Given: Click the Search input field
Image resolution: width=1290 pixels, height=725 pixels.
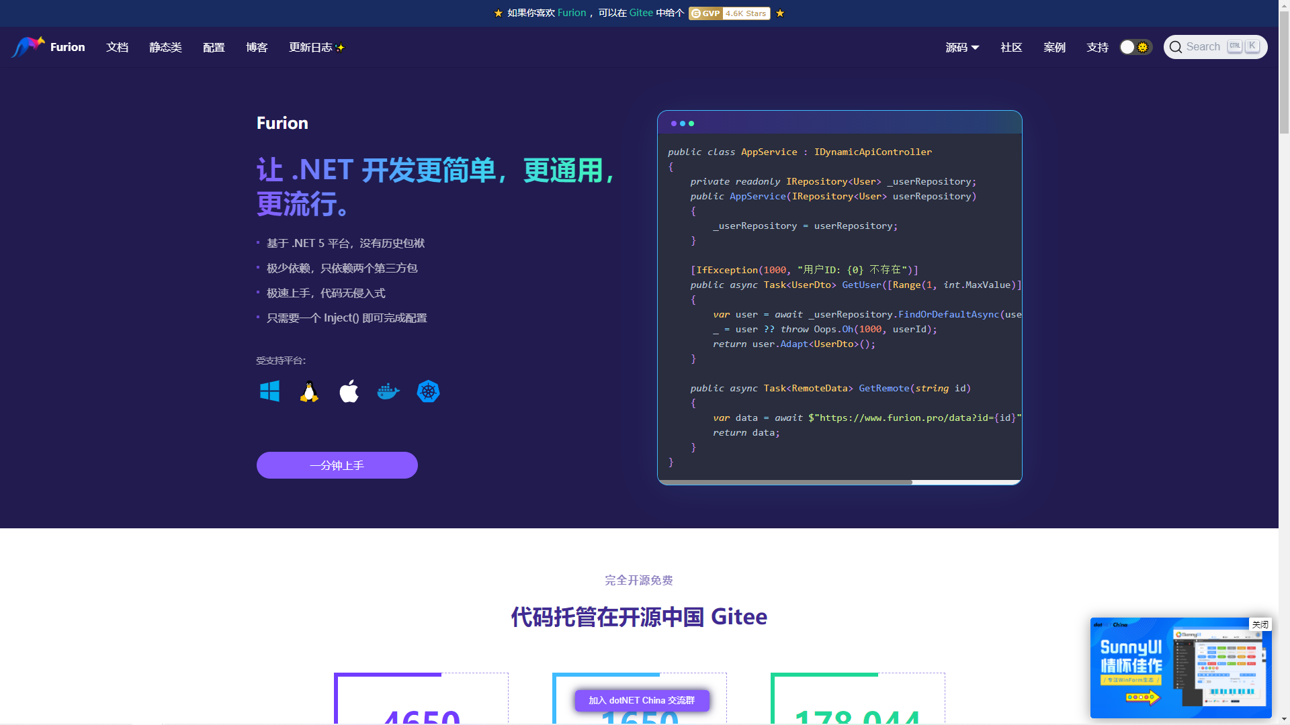Looking at the screenshot, I should point(1215,47).
